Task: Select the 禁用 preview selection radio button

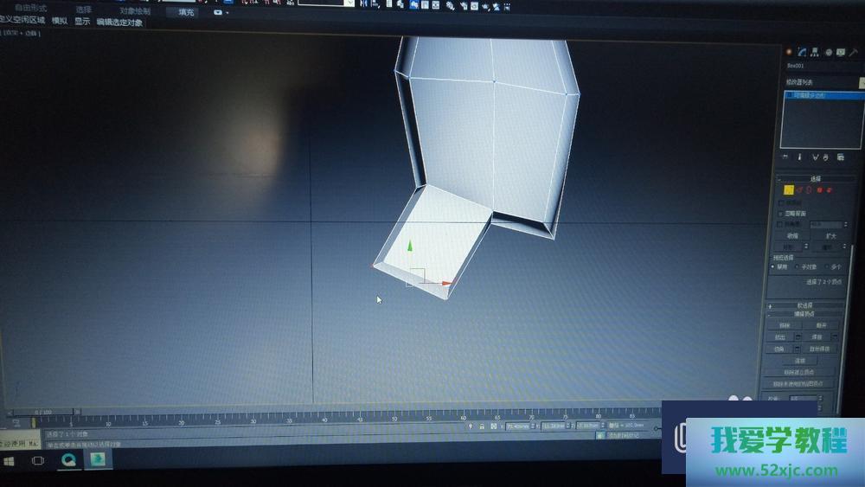Action: tap(772, 267)
